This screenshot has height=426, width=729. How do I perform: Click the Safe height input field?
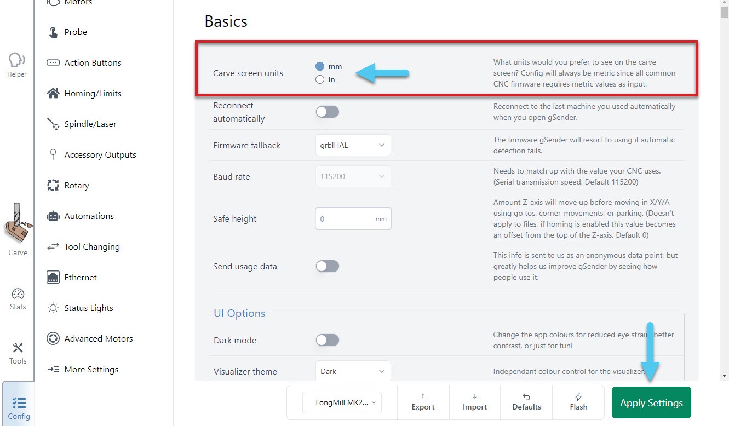pyautogui.click(x=345, y=219)
